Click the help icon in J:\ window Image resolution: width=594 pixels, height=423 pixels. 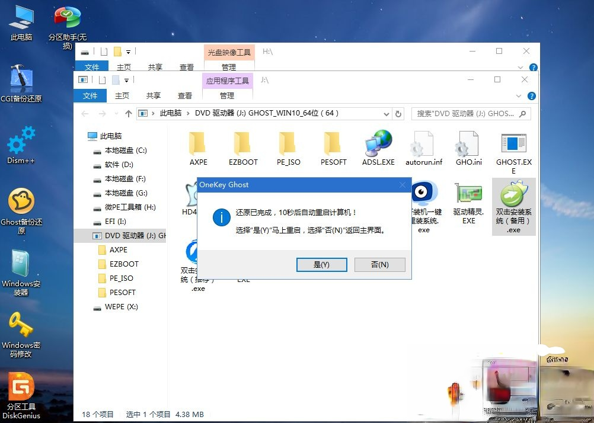pyautogui.click(x=532, y=96)
